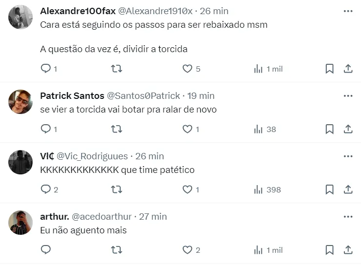Open more options menu on Patrick Santos's tweet
This screenshot has height=265, width=361.
pyautogui.click(x=348, y=95)
